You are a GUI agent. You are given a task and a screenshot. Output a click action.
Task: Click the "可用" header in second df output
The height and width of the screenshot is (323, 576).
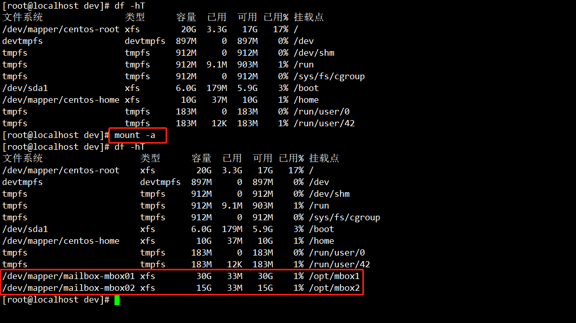pyautogui.click(x=262, y=158)
